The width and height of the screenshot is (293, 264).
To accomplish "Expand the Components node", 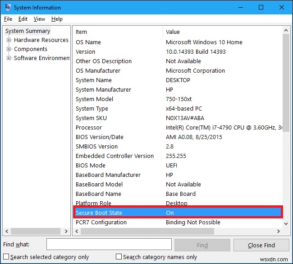I will tap(9, 49).
